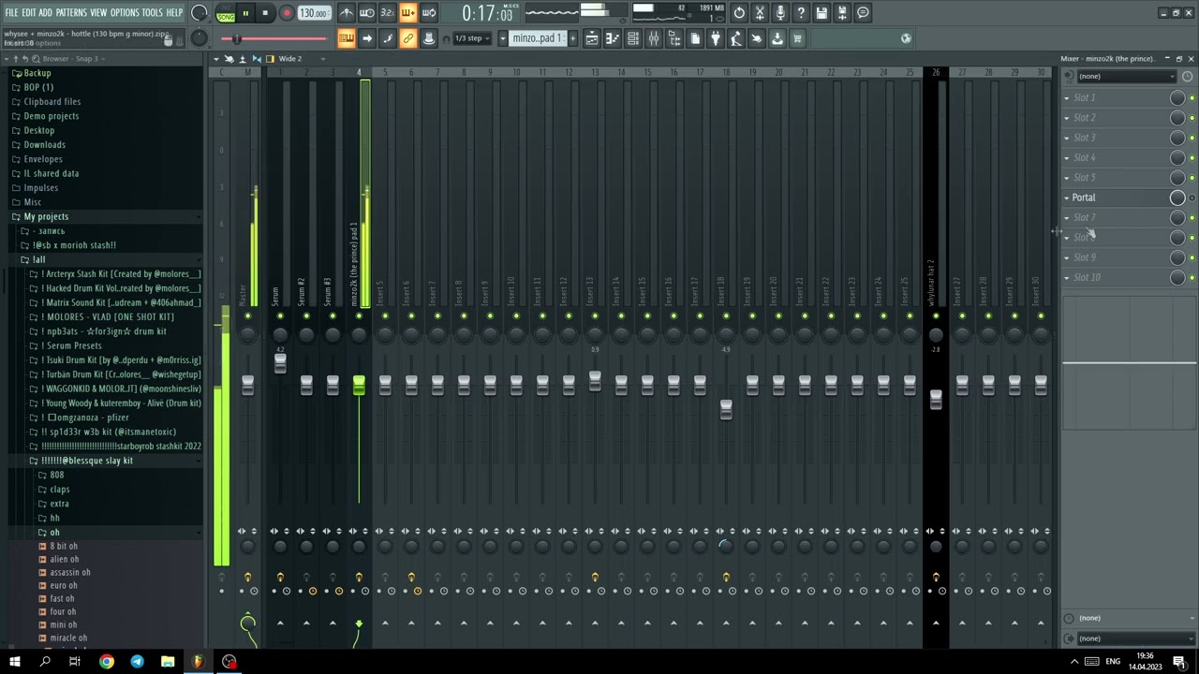Open Google Chrome from the taskbar
The image size is (1199, 674).
point(106,662)
